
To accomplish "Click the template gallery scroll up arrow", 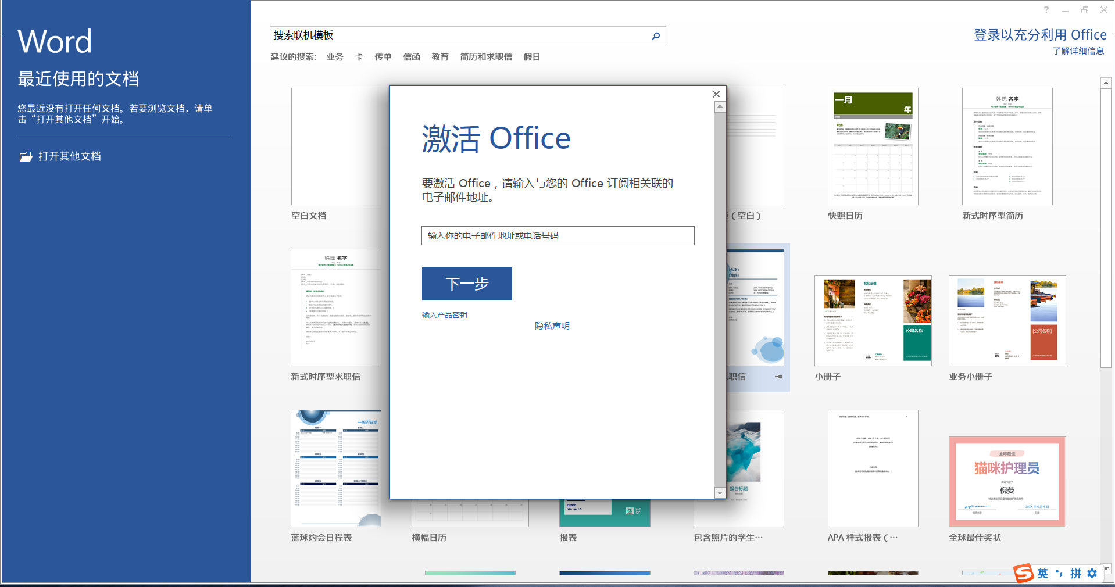I will pyautogui.click(x=1106, y=83).
